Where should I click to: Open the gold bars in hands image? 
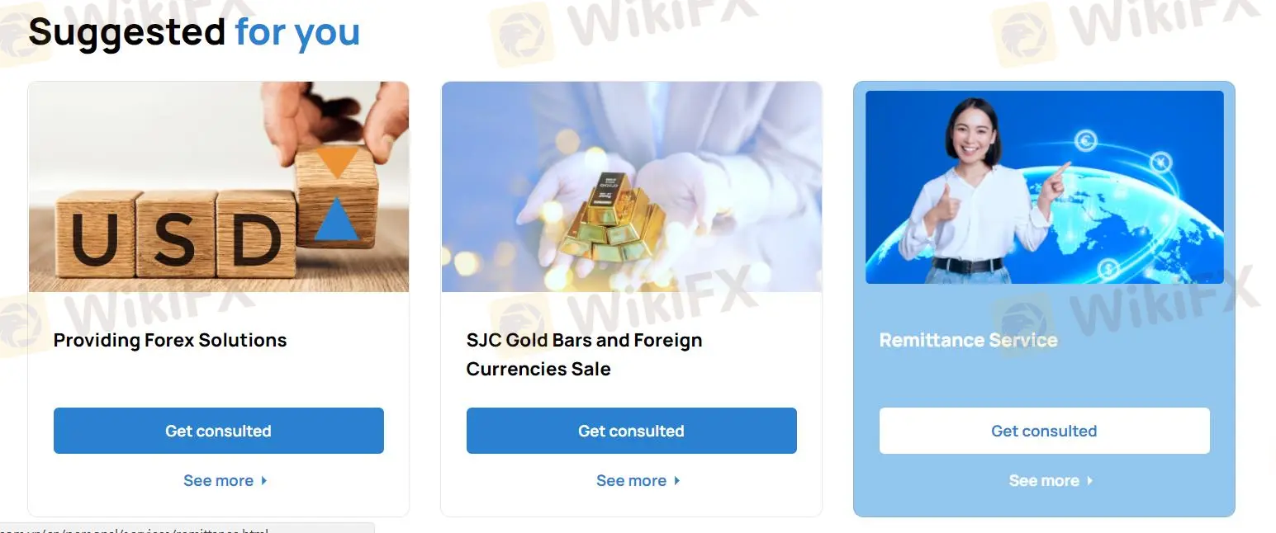[632, 186]
